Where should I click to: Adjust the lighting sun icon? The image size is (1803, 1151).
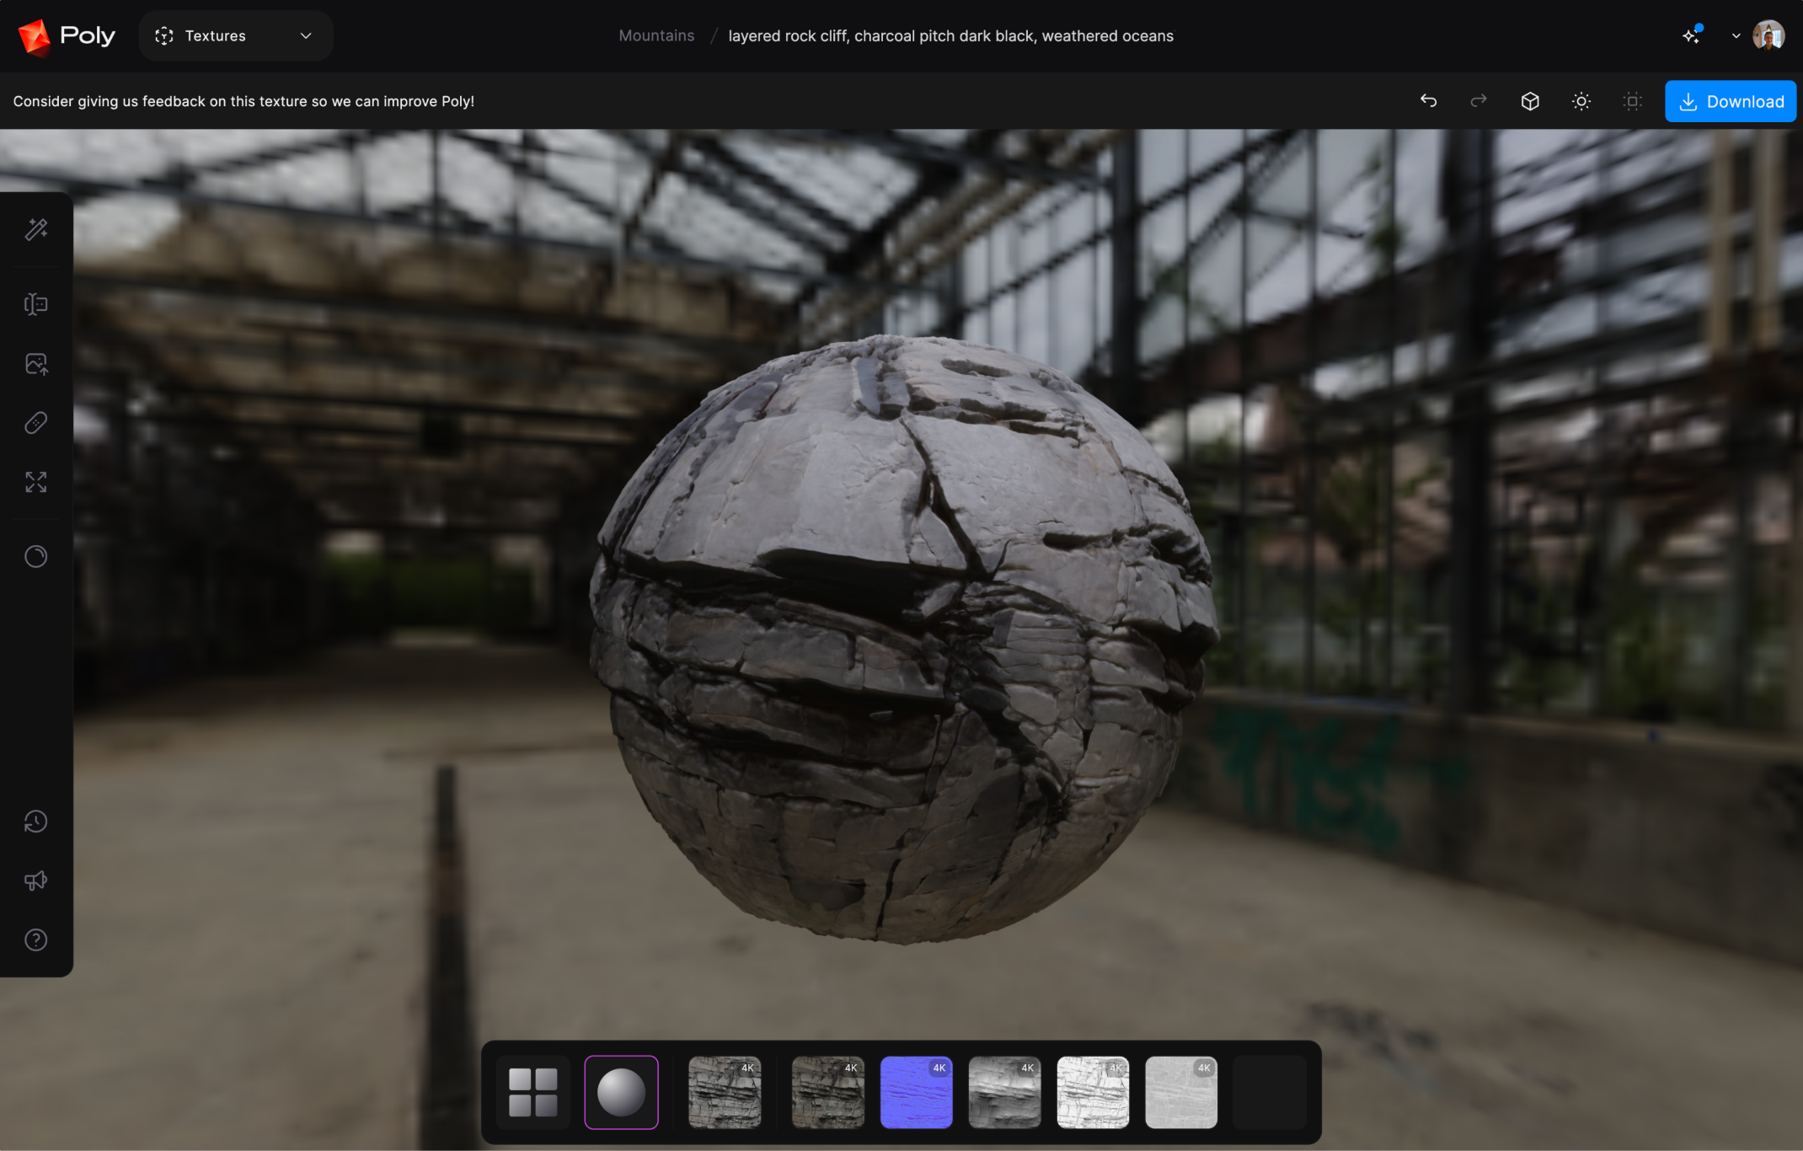click(1581, 101)
